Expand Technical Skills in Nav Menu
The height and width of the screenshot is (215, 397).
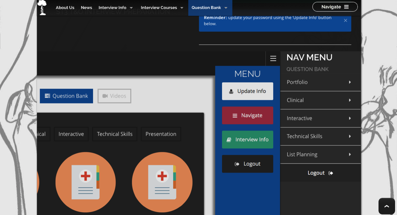click(x=320, y=137)
